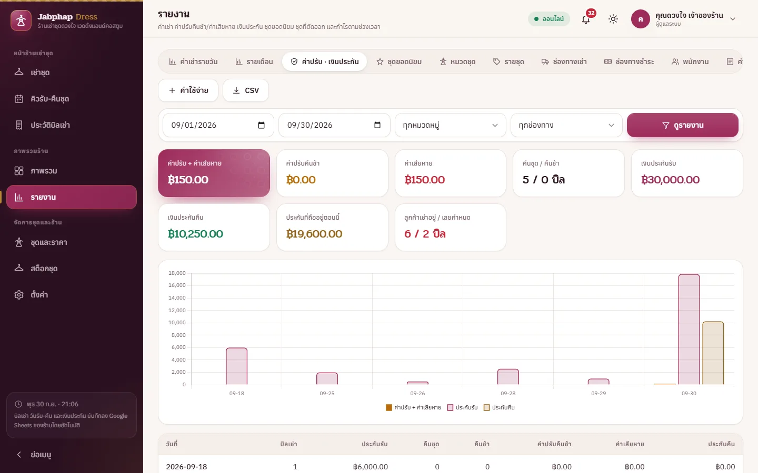This screenshot has height=473, width=758.
Task: Open the ทุกช่องทาง channel dropdown
Action: click(x=566, y=125)
